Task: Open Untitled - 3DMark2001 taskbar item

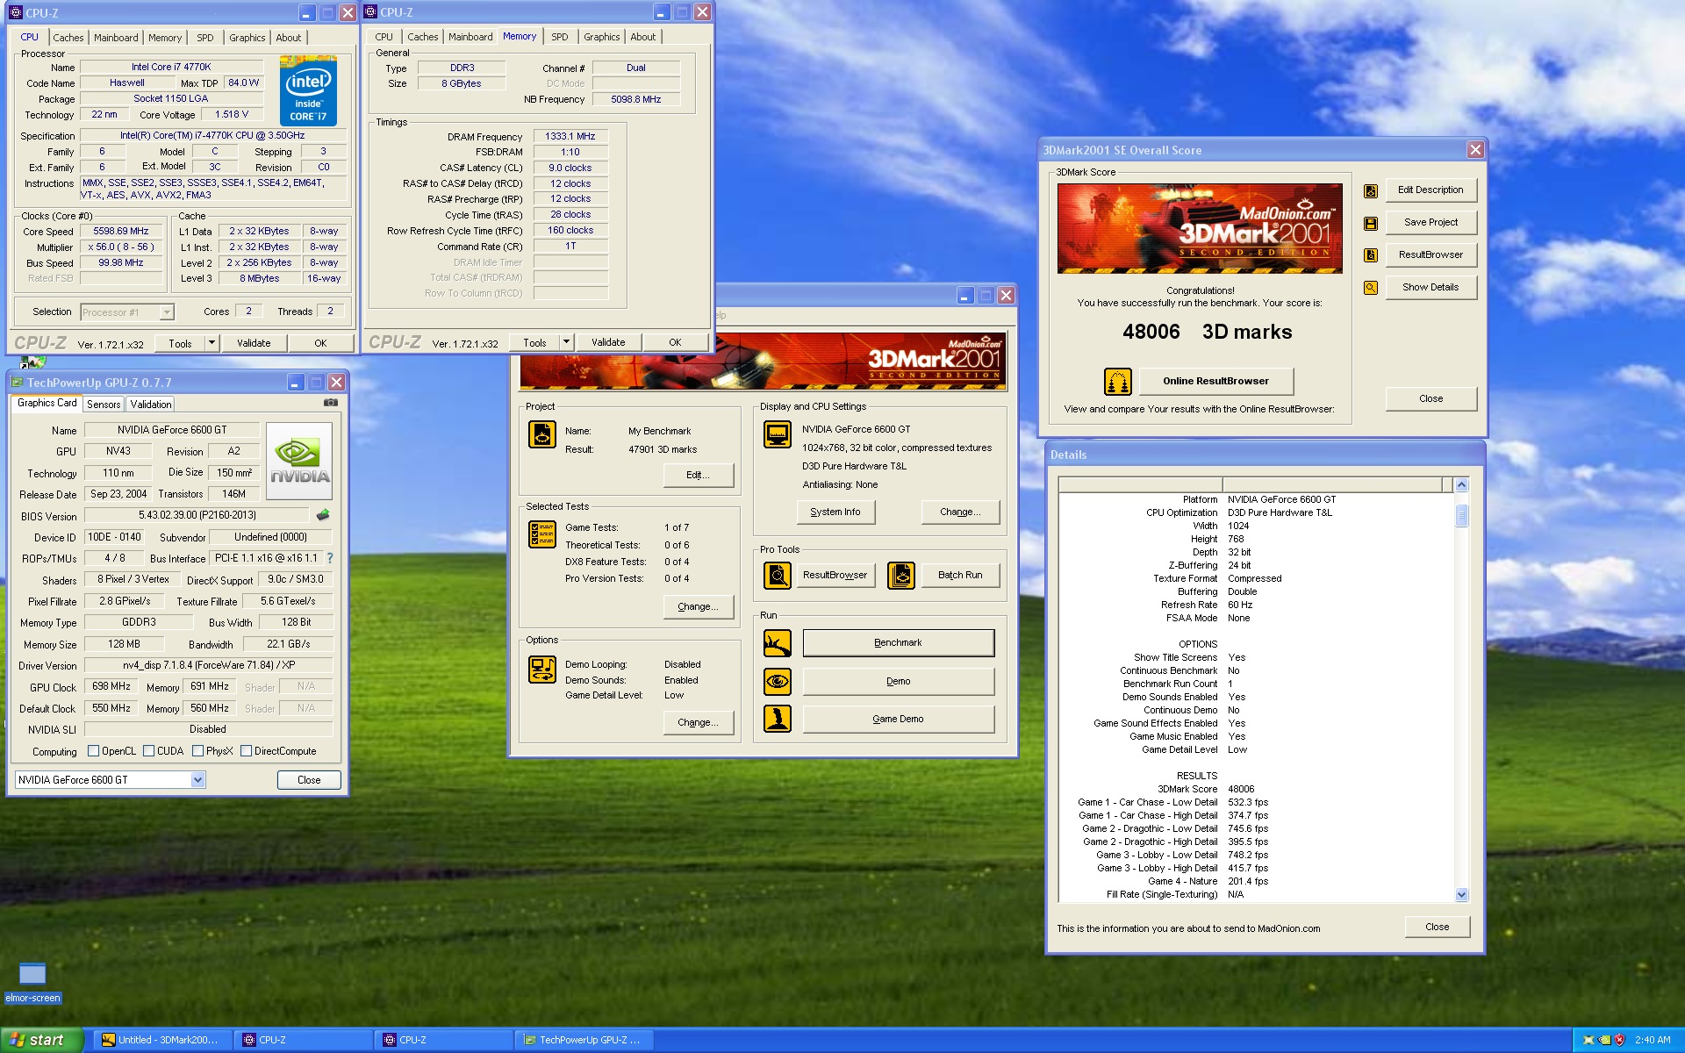Action: 162,1040
